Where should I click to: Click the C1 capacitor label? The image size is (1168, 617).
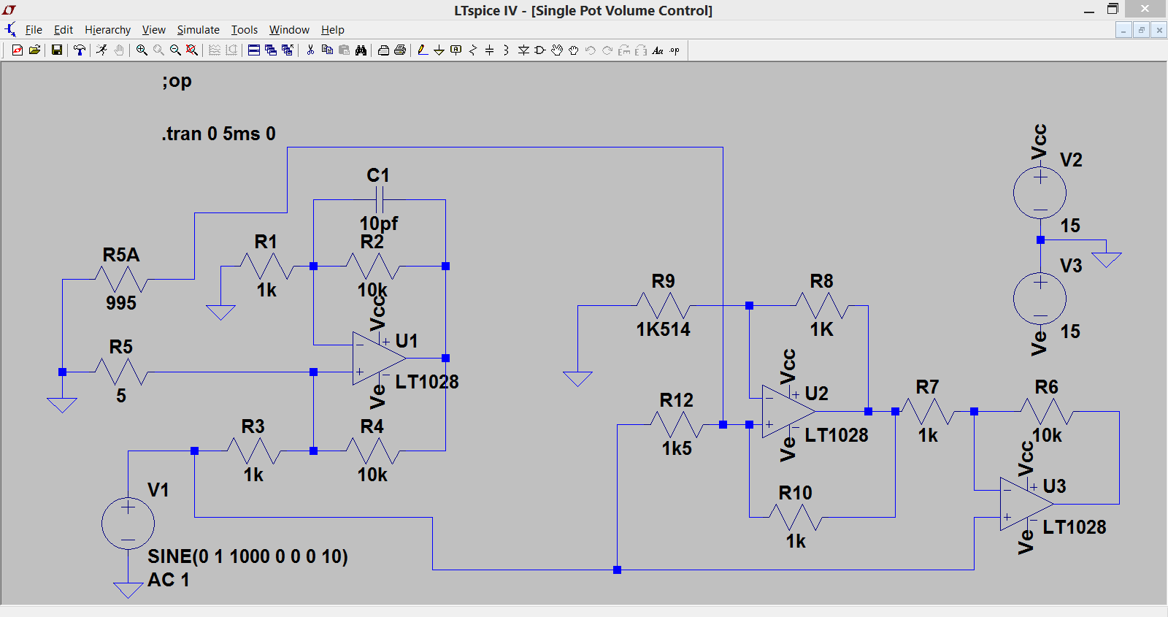point(378,175)
